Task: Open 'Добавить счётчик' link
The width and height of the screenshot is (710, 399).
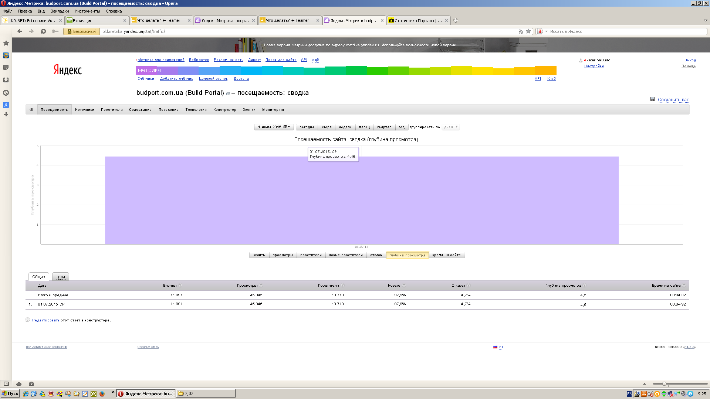Action: click(176, 79)
